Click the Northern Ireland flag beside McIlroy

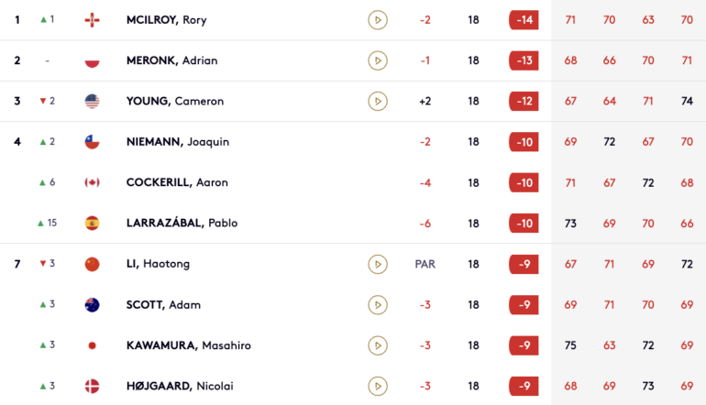(93, 20)
